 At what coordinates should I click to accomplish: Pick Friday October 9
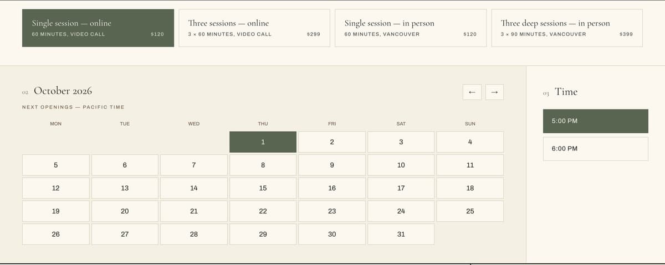332,165
